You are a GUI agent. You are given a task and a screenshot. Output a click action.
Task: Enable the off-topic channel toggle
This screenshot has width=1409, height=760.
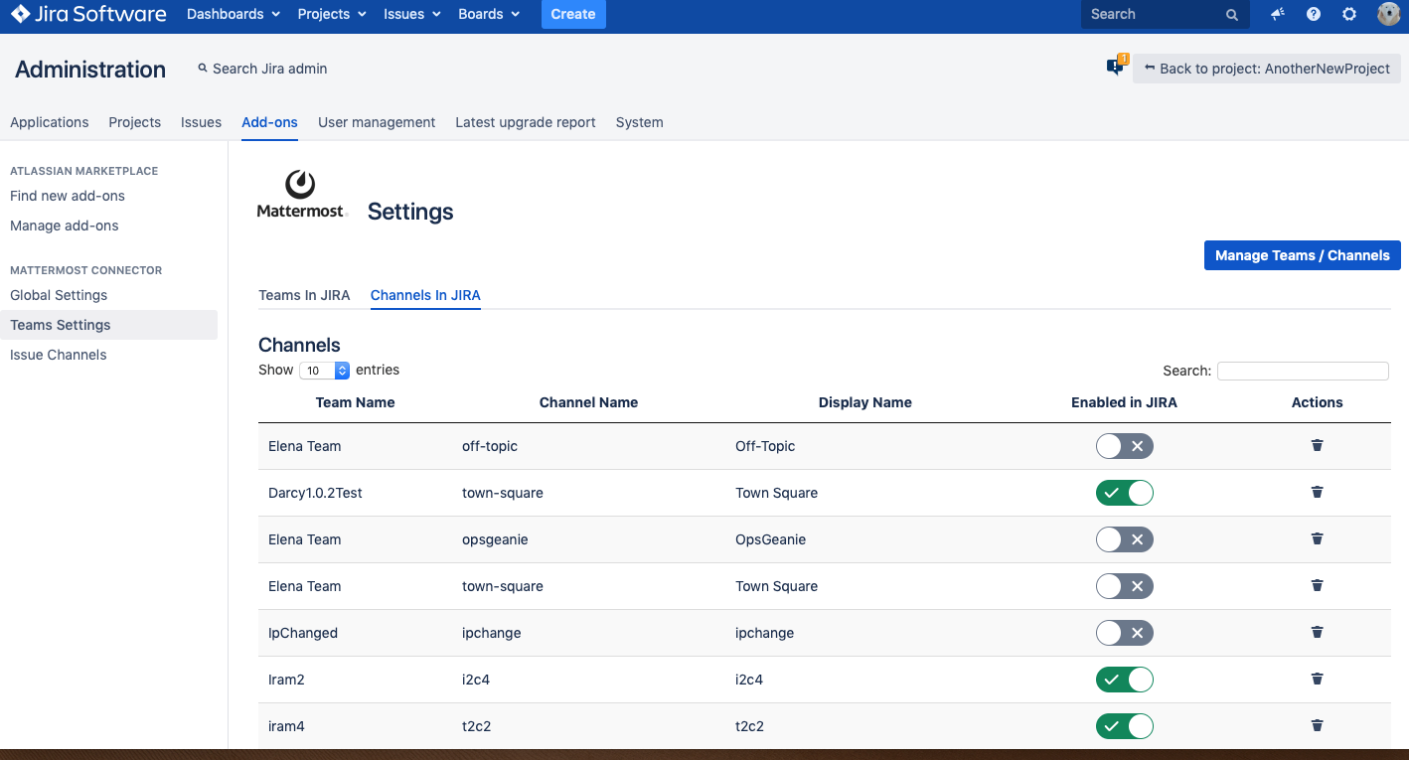point(1124,446)
